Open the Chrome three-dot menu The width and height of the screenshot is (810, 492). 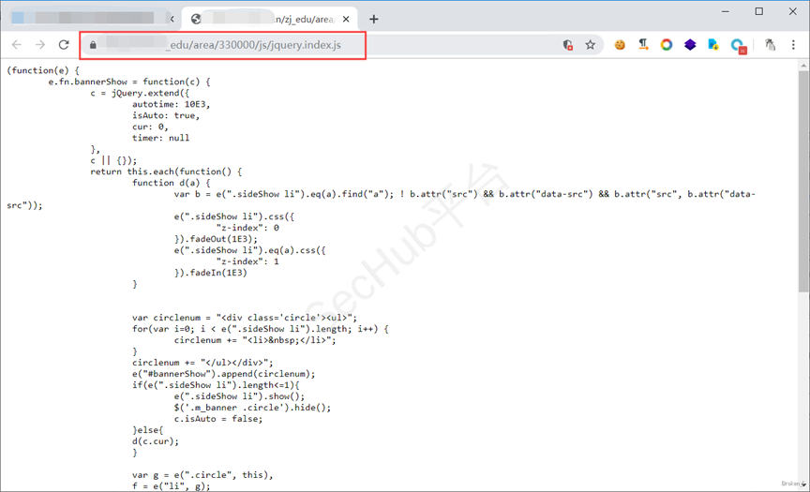tap(793, 45)
